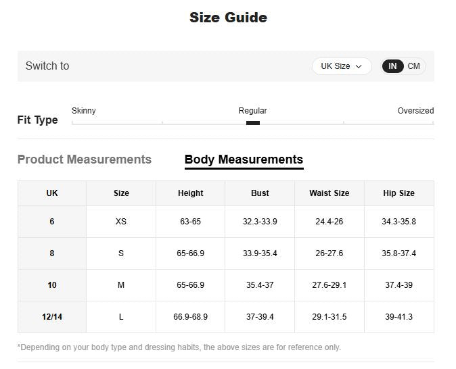
Task: Click the Skinny fit label
Action: 84,111
